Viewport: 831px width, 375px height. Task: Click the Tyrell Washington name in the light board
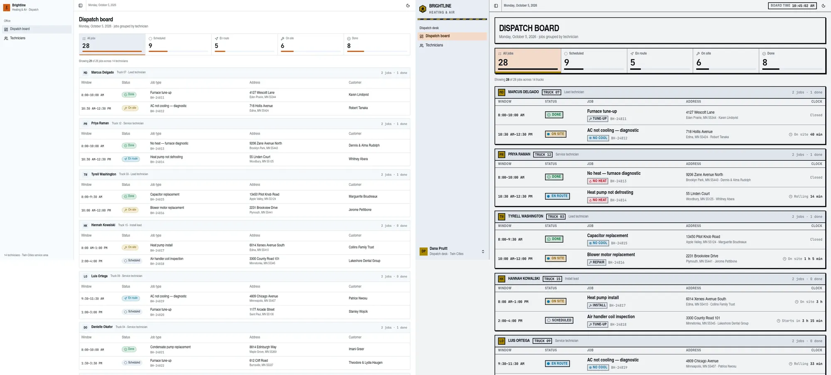pyautogui.click(x=103, y=174)
